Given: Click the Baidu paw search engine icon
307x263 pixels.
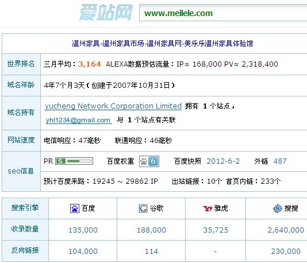Looking at the screenshot, I should point(75,208).
